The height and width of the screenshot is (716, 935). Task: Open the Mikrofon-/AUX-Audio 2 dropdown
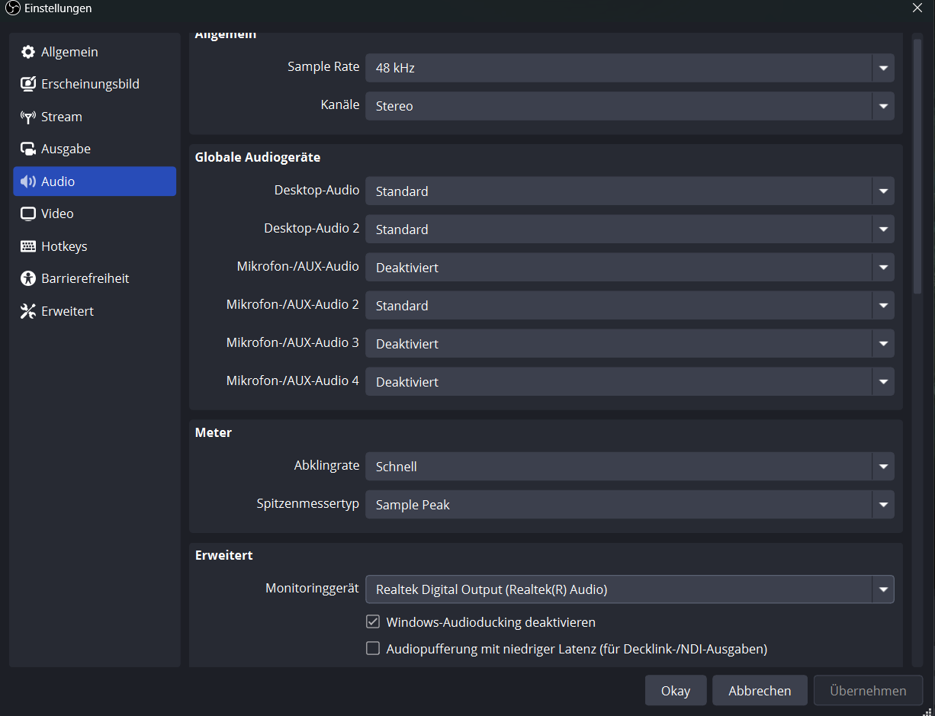tap(629, 306)
